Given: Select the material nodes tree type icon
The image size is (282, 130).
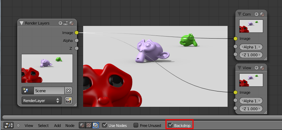Looking at the screenshot, I should tap(82, 125).
